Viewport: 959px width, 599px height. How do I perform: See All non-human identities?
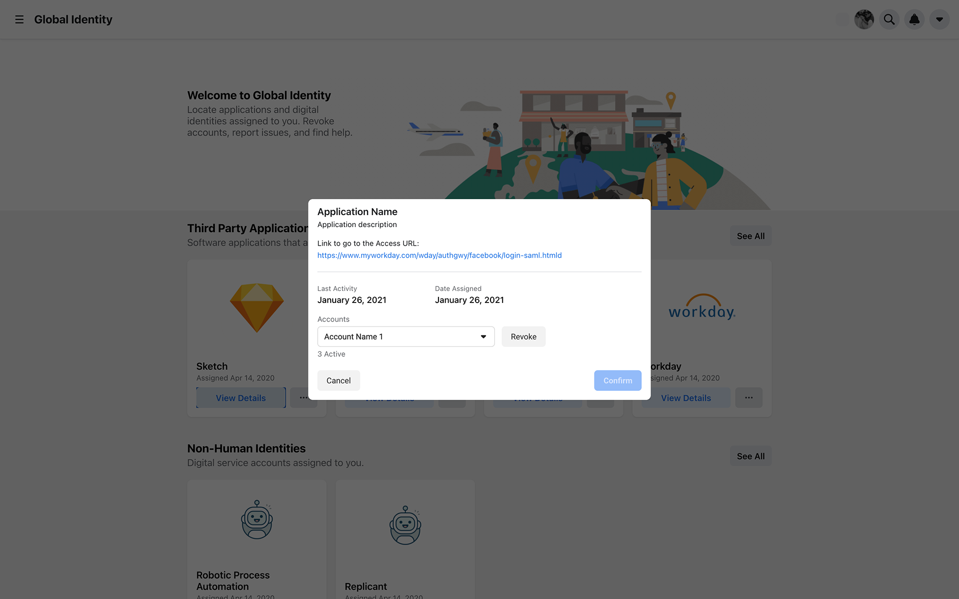click(751, 456)
